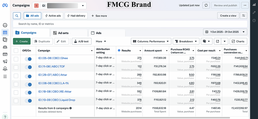Open filter sliders icon beside Create a view
This screenshot has height=119, width=258.
(x=244, y=16)
